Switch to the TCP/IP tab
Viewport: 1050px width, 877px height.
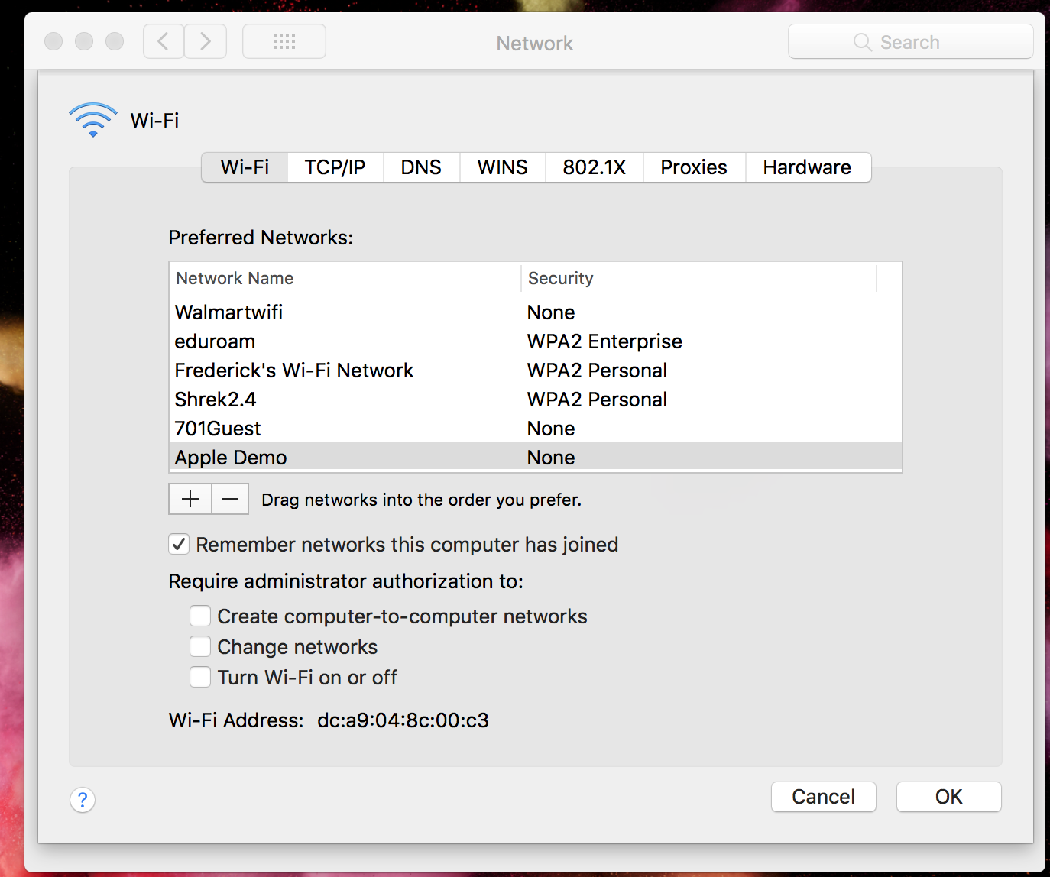point(335,167)
